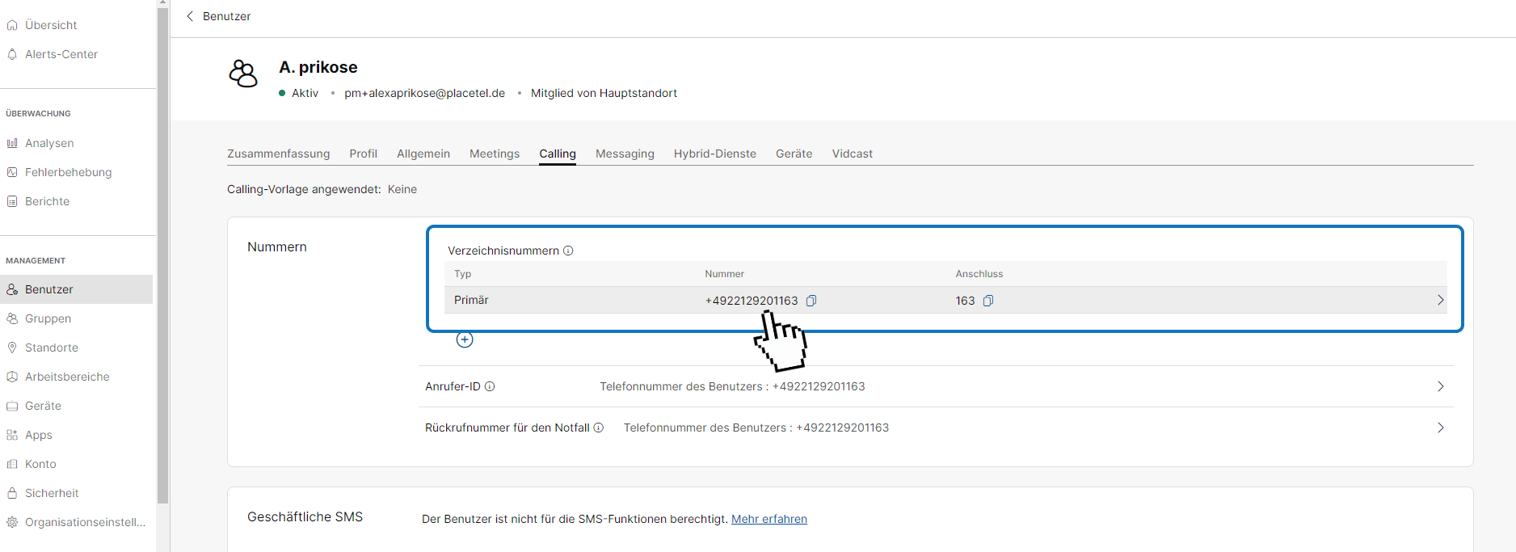Copy the Anschluss 163 extension
1516x552 pixels.
(x=988, y=301)
